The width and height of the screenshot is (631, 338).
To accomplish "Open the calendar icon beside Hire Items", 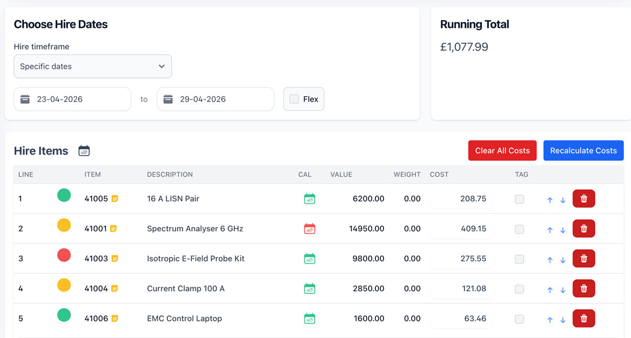I will tap(84, 151).
